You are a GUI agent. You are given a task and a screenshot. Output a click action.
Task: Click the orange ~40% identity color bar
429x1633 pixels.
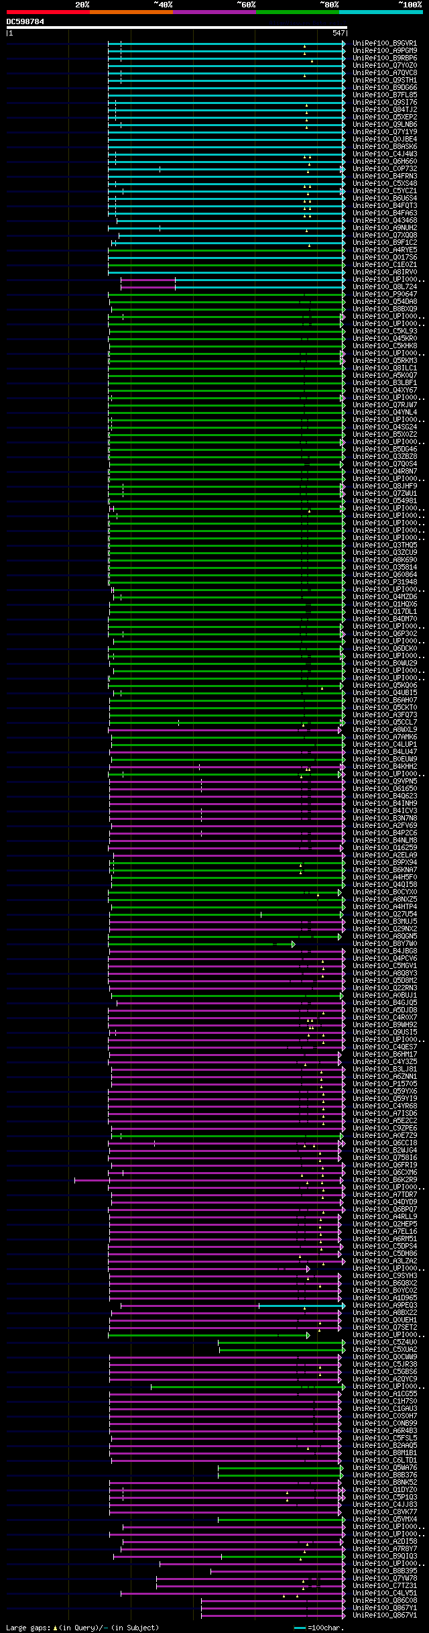[x=131, y=12]
